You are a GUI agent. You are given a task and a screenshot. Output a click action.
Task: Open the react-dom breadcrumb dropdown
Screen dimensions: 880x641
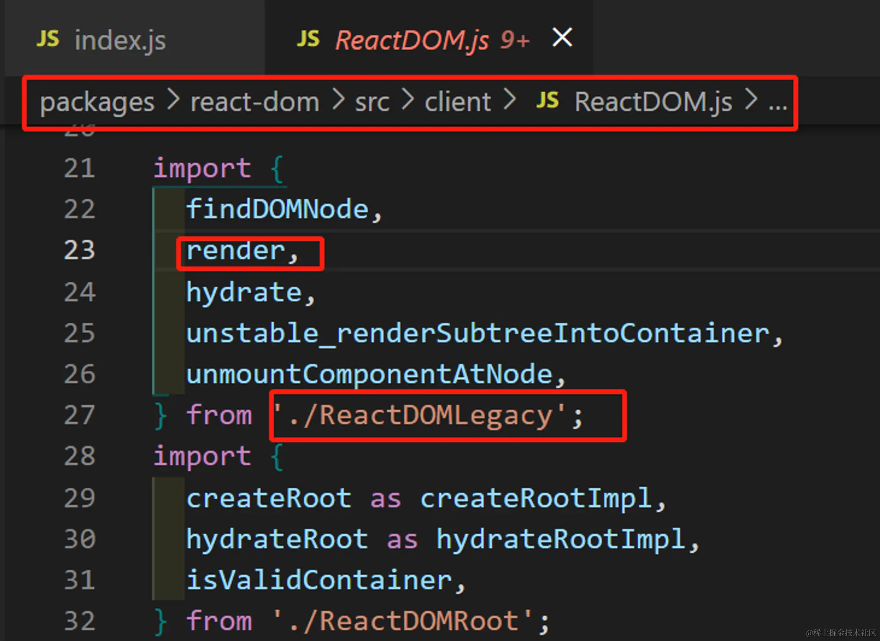click(254, 102)
